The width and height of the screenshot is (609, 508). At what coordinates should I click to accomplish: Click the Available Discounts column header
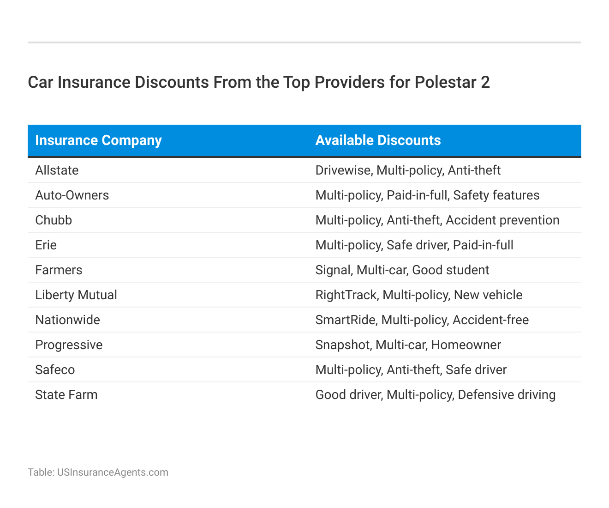pos(378,140)
